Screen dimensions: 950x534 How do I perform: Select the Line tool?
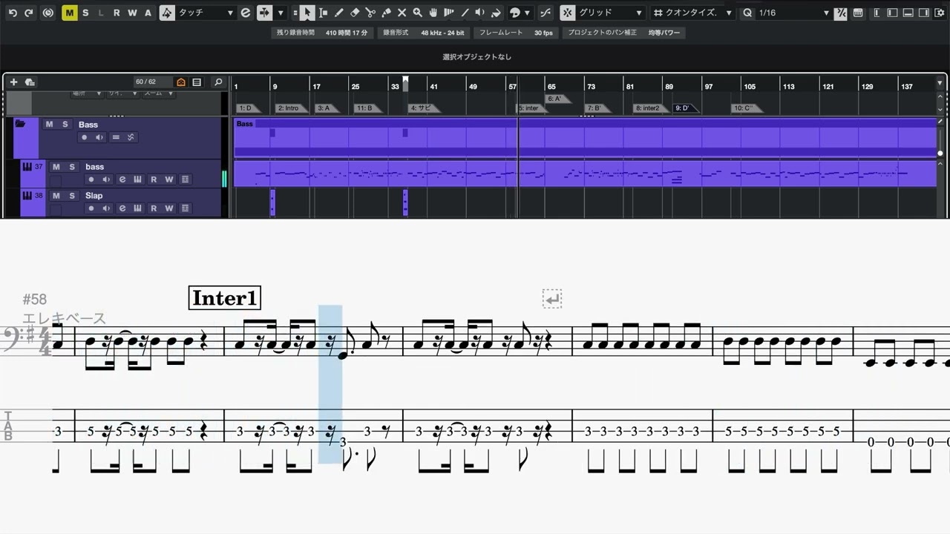465,13
